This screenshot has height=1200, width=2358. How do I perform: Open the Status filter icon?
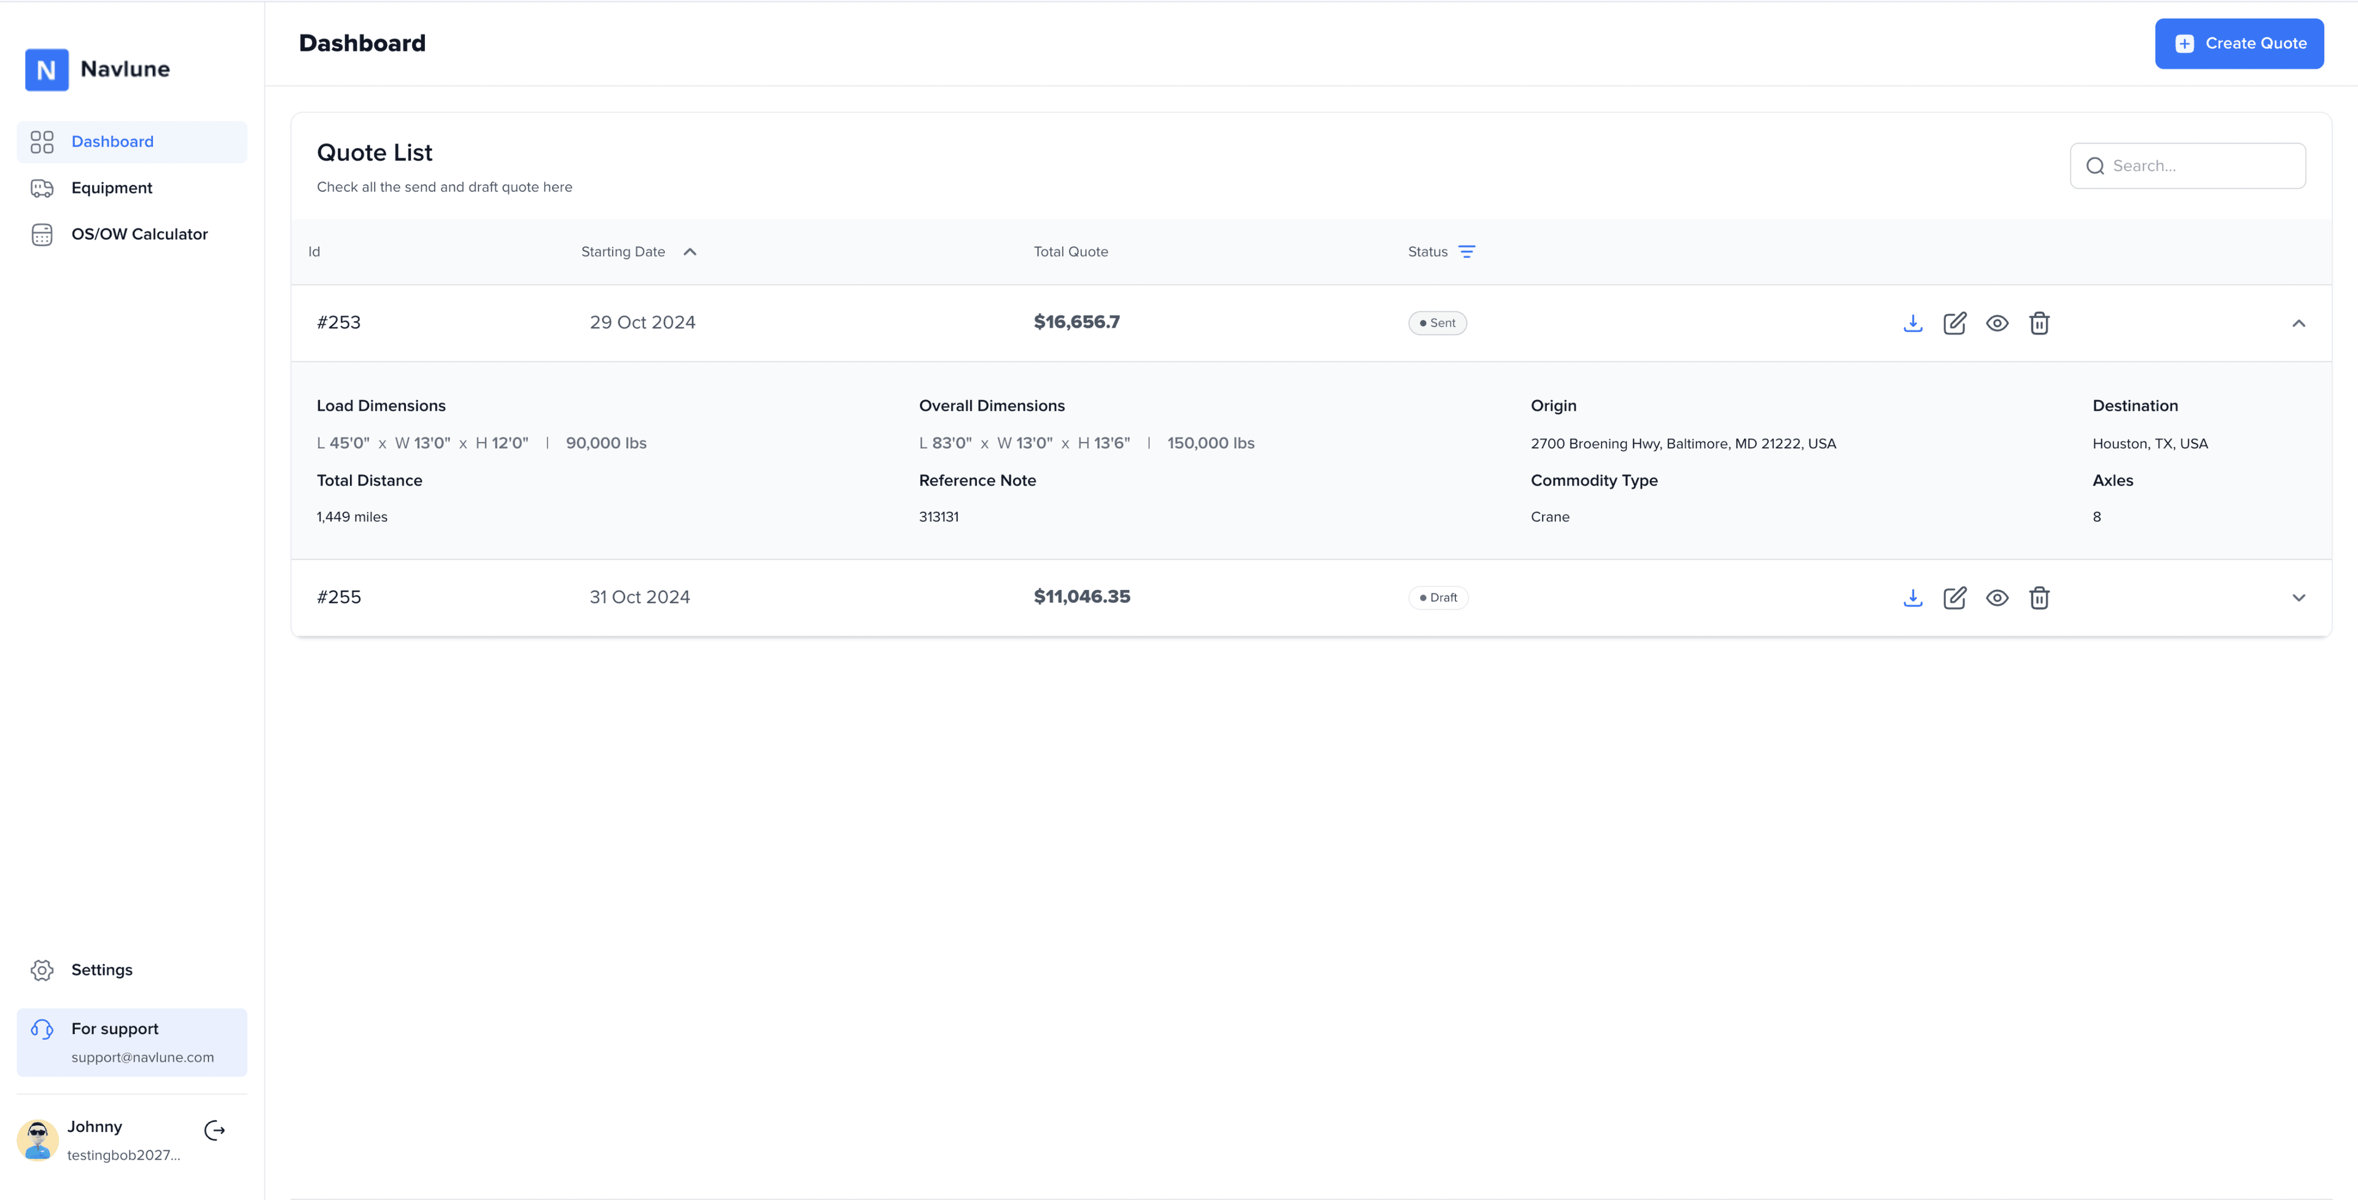coord(1466,252)
